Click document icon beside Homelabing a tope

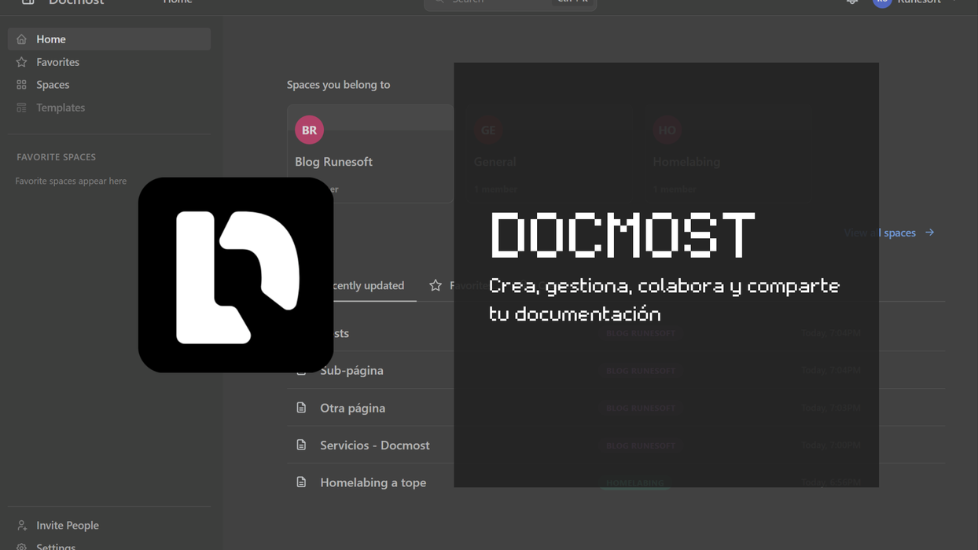[x=301, y=482]
